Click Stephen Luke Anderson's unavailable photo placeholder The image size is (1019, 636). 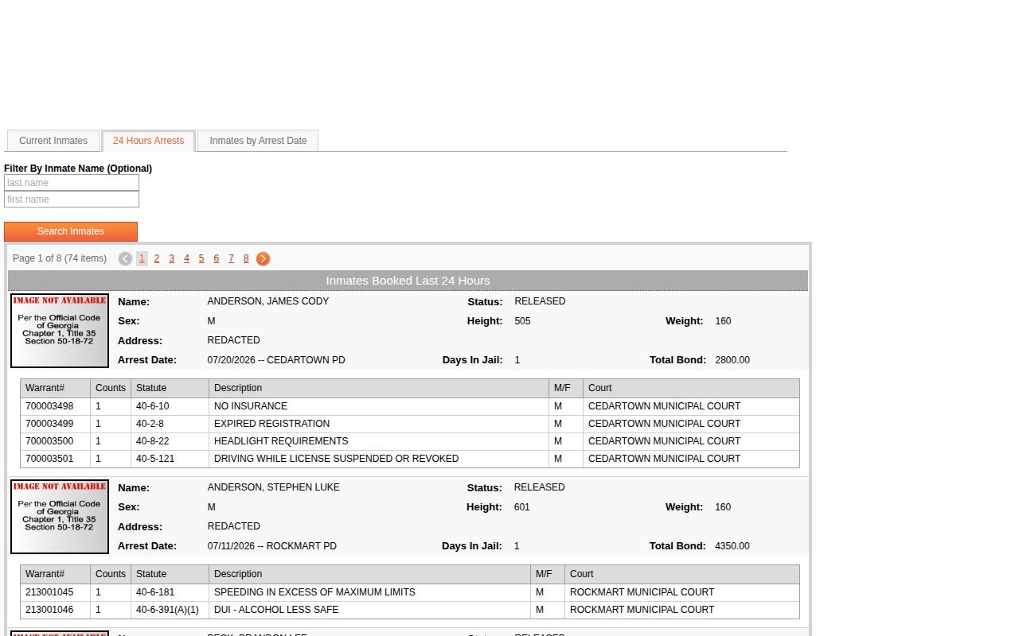(x=60, y=517)
